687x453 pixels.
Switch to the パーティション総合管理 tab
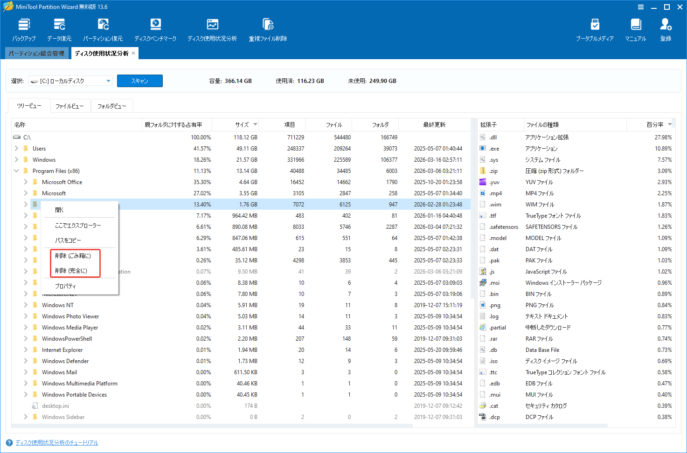36,53
